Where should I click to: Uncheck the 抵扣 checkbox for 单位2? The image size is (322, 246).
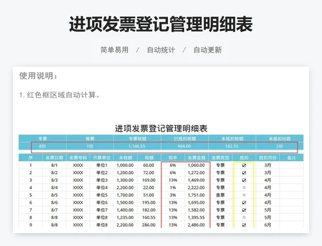click(x=244, y=173)
